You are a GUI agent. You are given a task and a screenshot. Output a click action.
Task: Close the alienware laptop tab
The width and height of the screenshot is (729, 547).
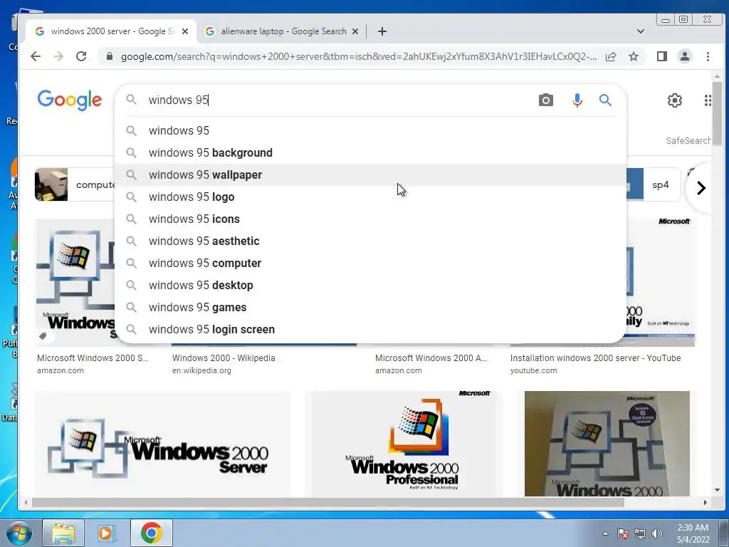coord(355,31)
